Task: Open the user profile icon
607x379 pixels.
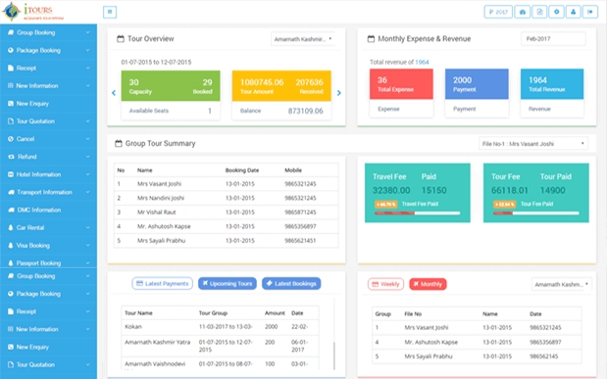Action: coord(574,12)
